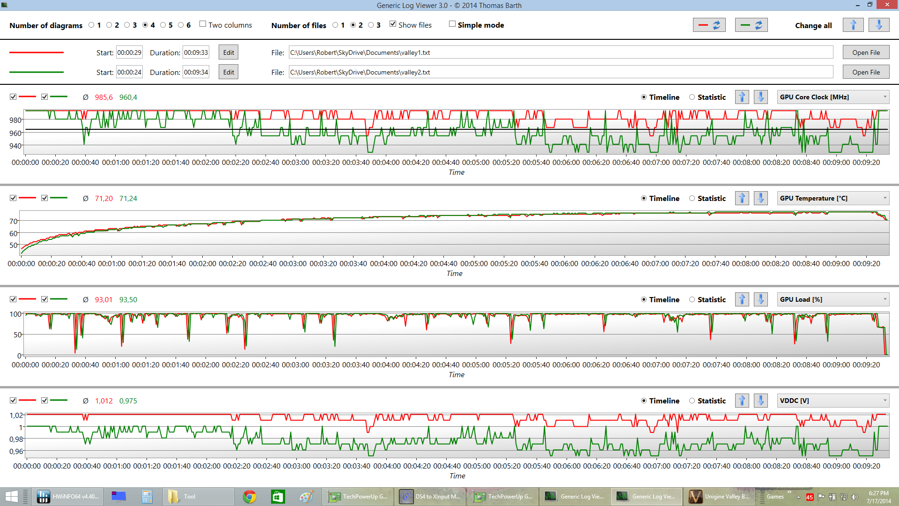The image size is (899, 506).
Task: Hide red line in GPU Load diagram
Action: click(13, 299)
